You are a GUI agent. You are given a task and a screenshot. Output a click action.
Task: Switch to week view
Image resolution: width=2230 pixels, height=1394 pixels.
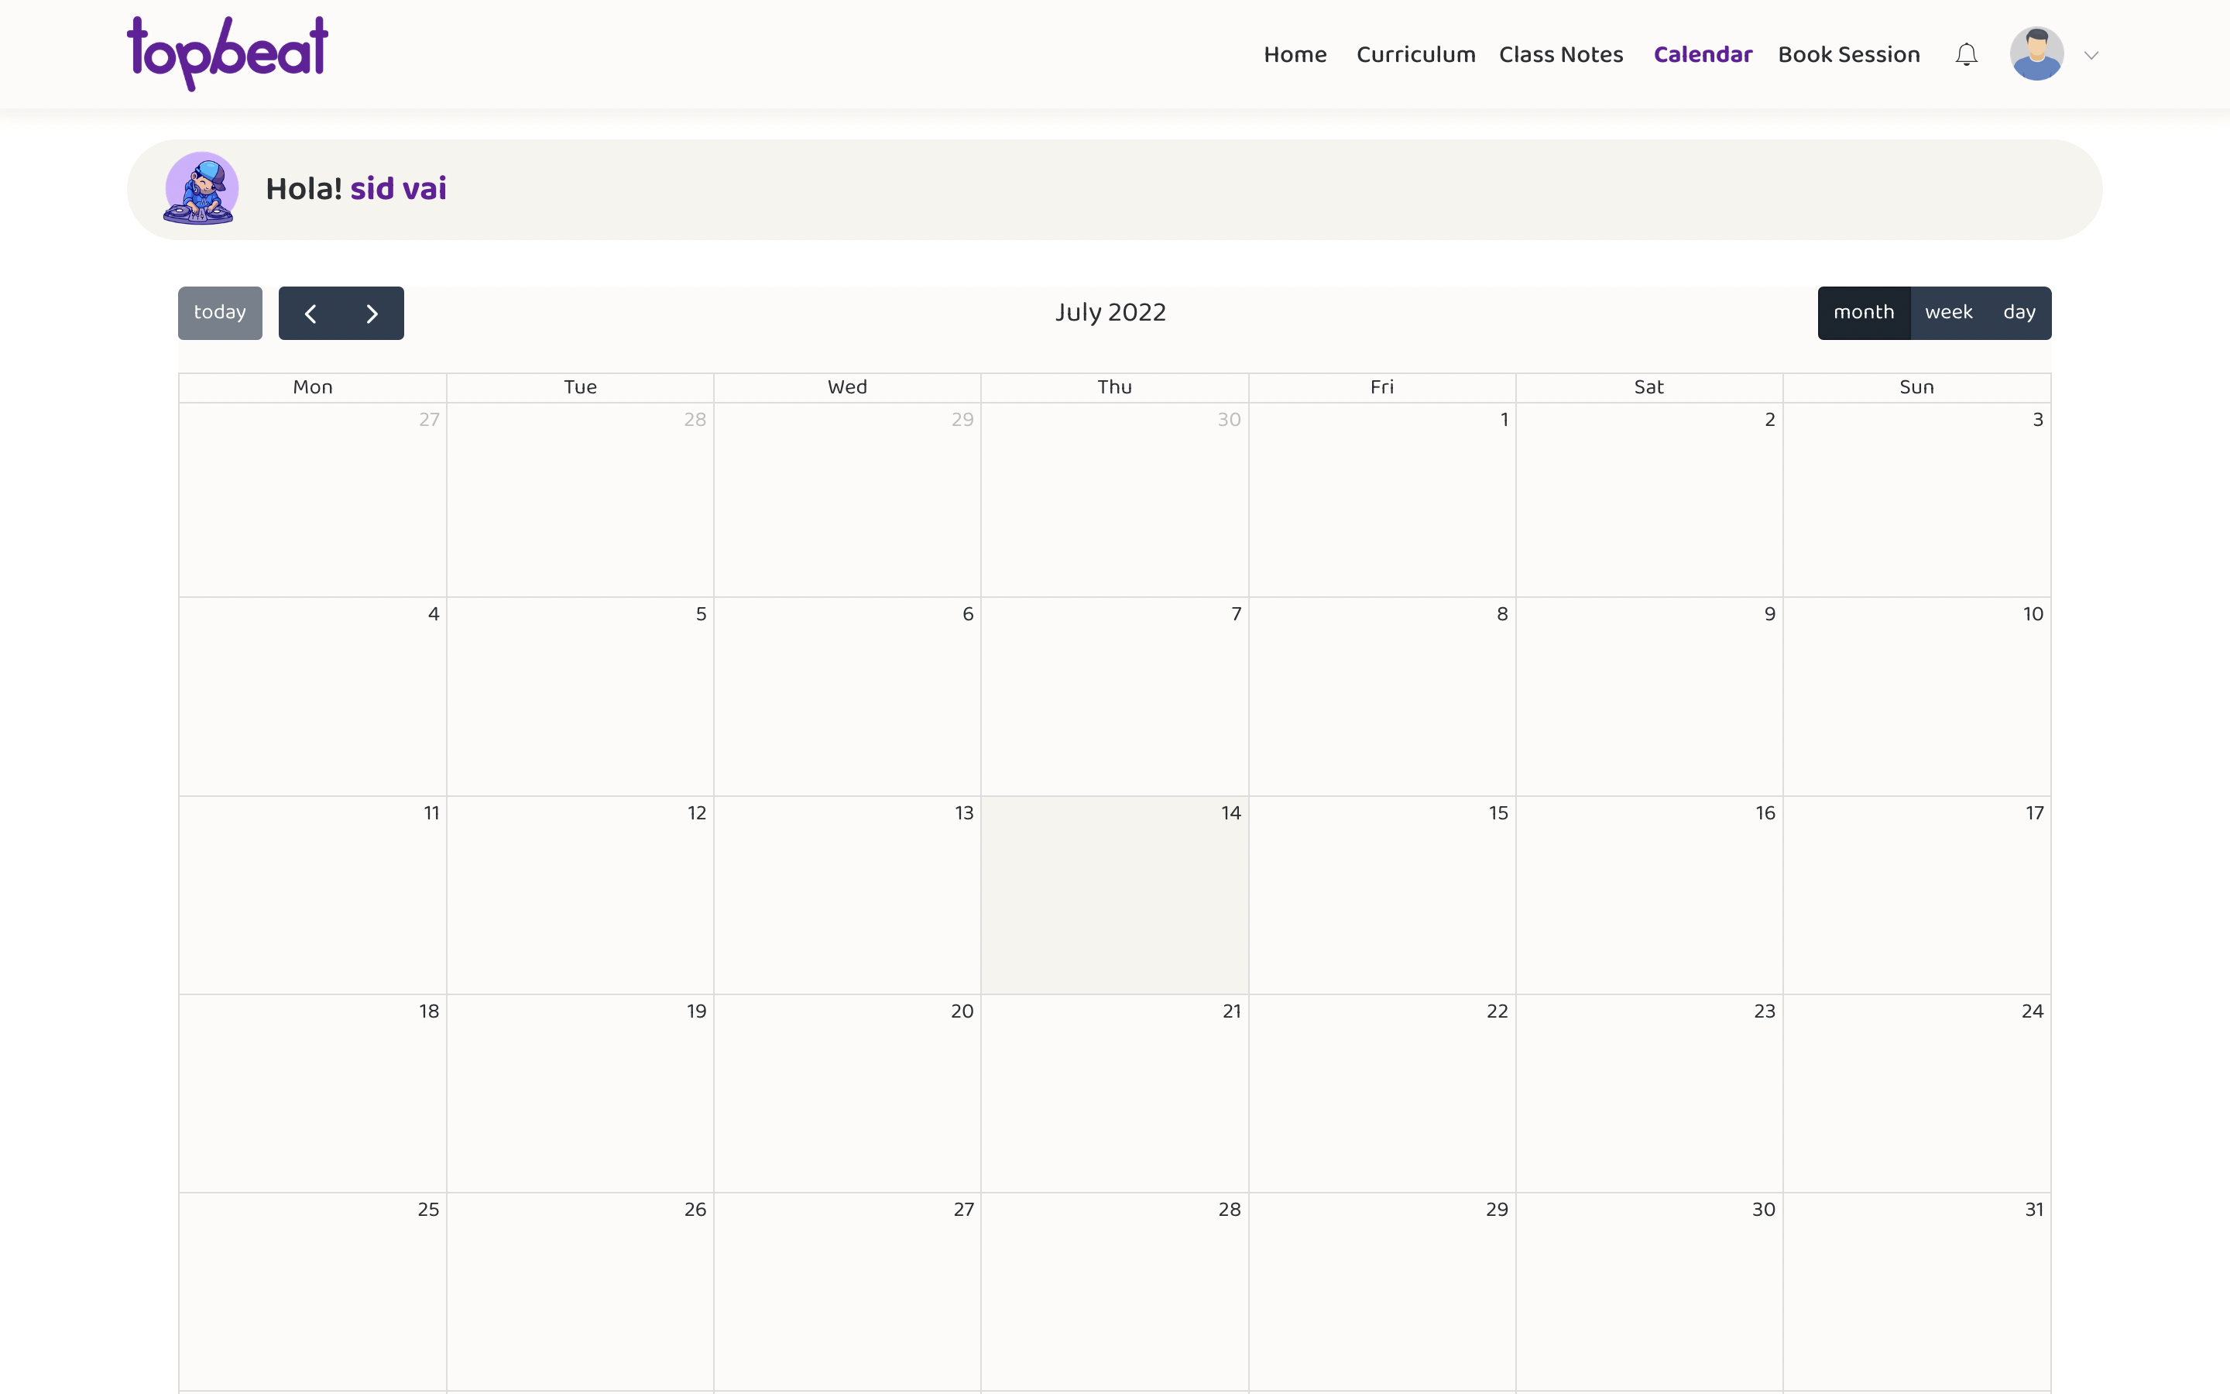[1949, 314]
